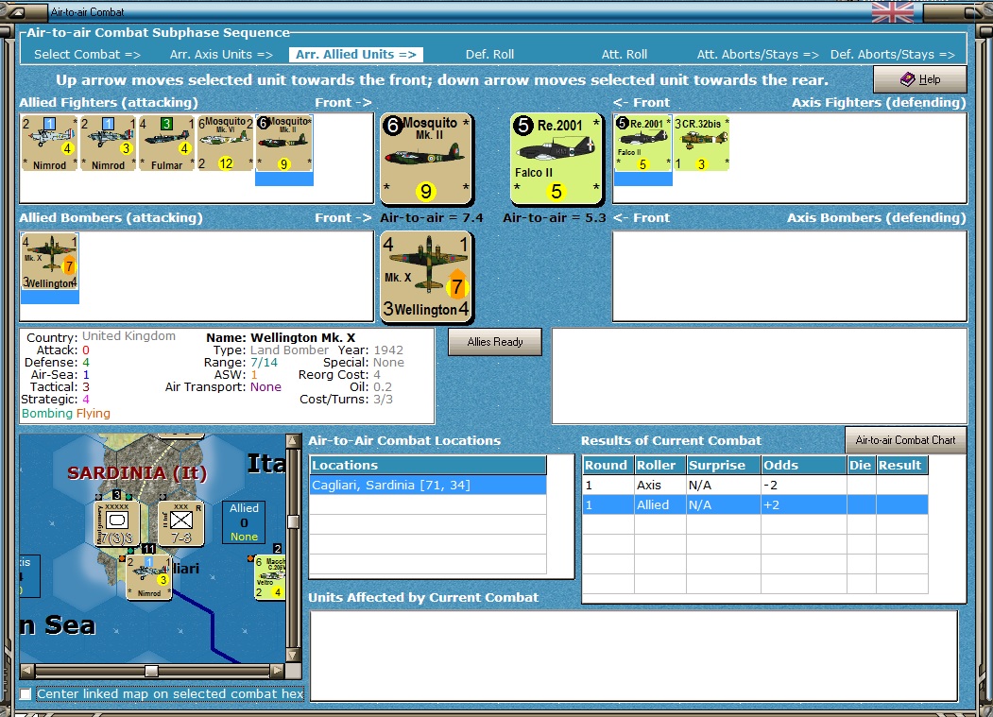Image resolution: width=993 pixels, height=717 pixels.
Task: Select the second Nimrod counter rated 3
Action: coord(109,144)
